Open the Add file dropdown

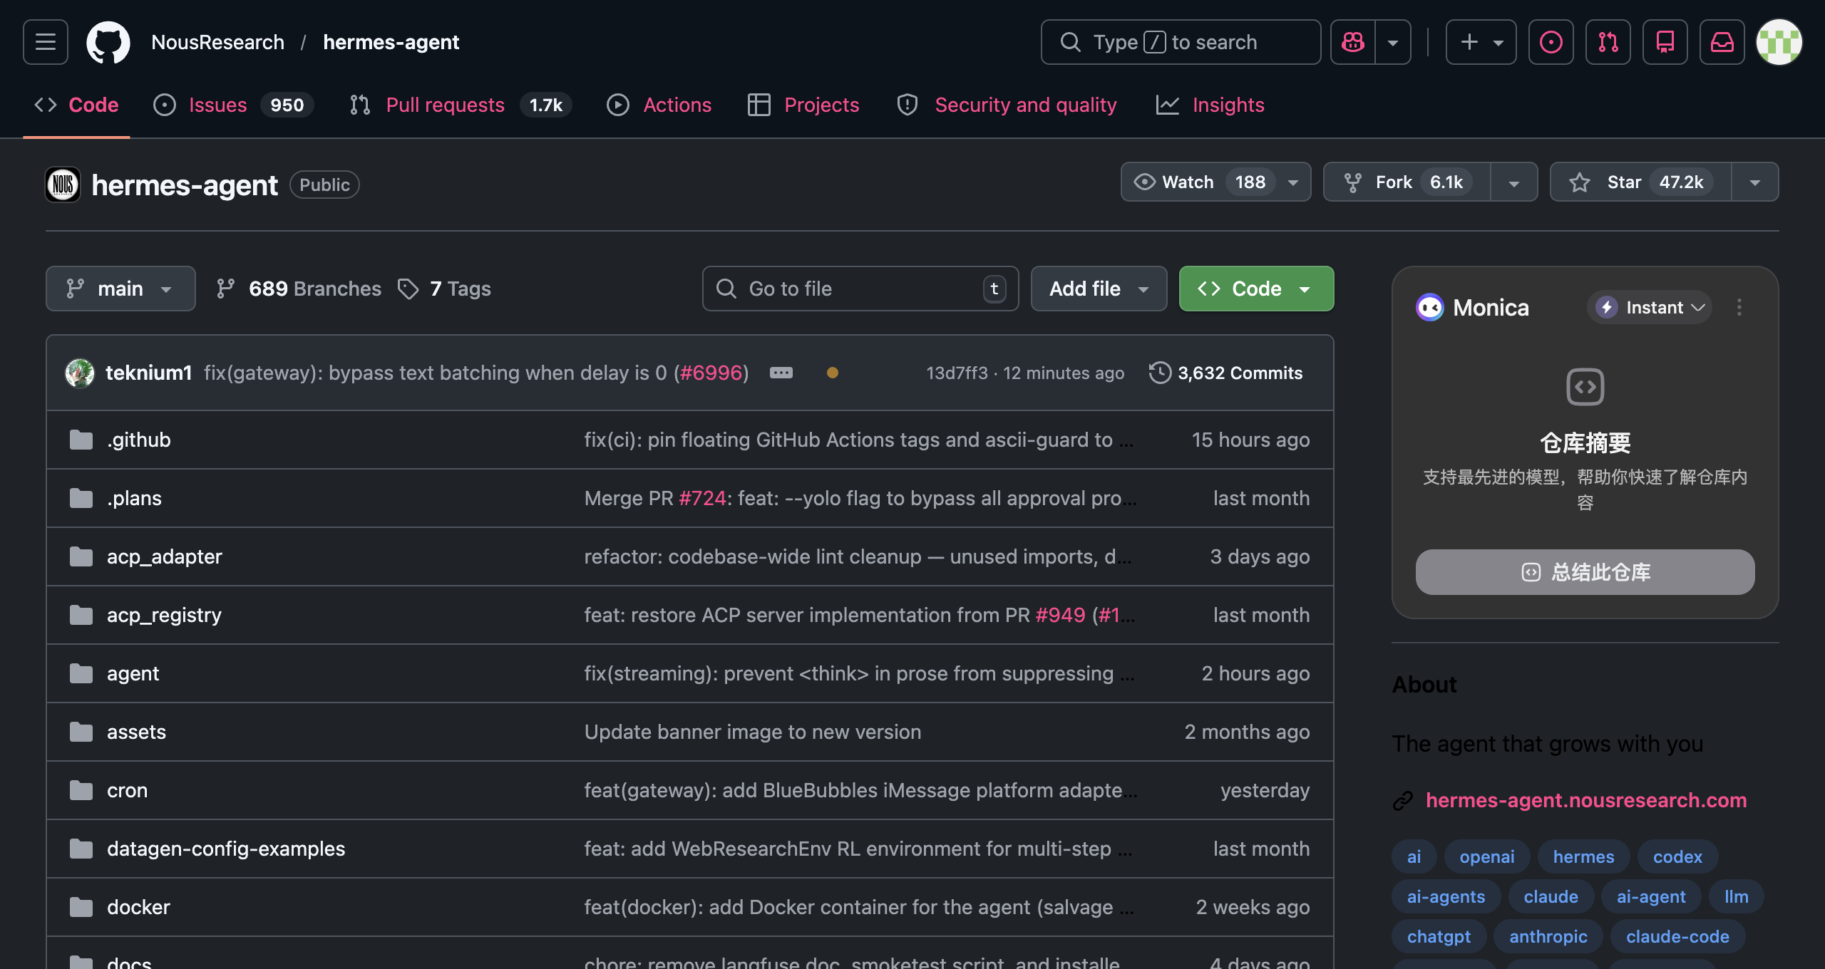[x=1098, y=289]
